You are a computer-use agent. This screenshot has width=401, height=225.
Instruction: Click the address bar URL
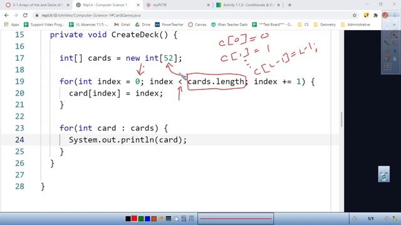tap(91, 15)
